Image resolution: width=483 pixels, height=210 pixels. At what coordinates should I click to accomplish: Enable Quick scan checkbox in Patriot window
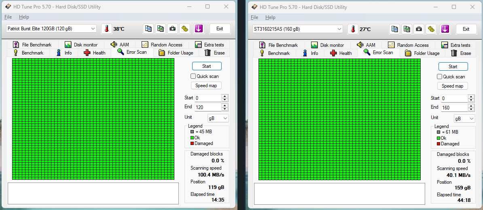(193, 76)
